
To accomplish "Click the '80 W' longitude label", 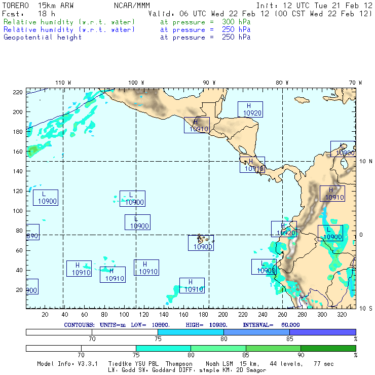I will pos(282,83).
